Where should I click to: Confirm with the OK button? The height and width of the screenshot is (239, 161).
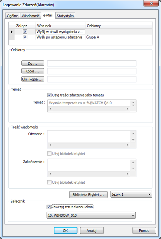click(65, 230)
